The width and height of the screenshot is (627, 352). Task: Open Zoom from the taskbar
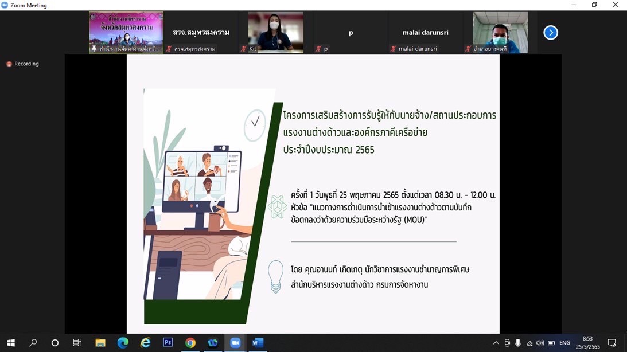pos(235,343)
